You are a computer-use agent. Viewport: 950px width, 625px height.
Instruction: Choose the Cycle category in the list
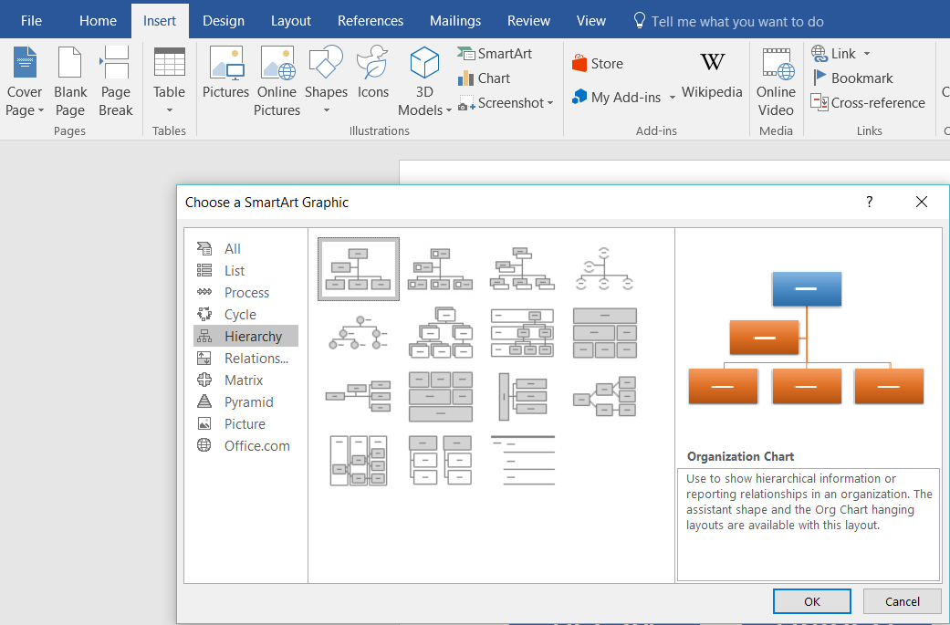click(x=240, y=315)
